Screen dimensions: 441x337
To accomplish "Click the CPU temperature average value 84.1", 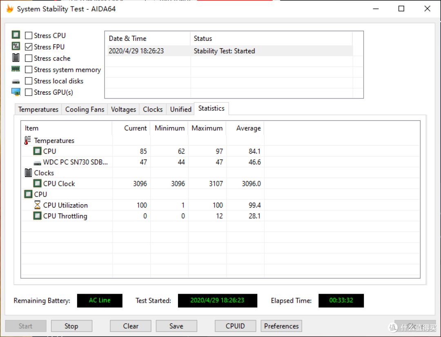I will (x=254, y=151).
